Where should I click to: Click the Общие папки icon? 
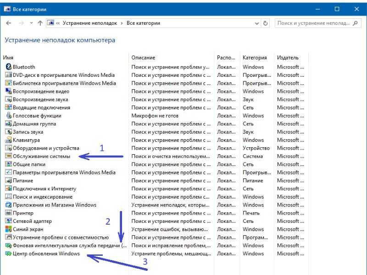8,164
